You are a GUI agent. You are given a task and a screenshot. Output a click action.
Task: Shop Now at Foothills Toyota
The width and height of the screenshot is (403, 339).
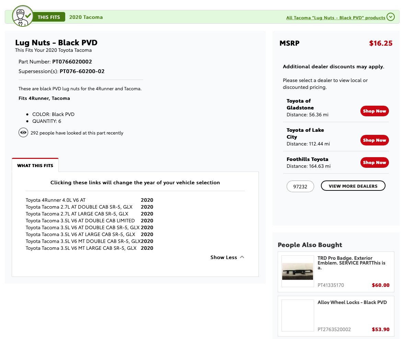(374, 163)
